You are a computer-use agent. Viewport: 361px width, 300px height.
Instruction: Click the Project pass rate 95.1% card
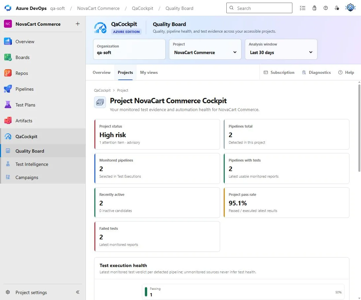tap(286, 203)
